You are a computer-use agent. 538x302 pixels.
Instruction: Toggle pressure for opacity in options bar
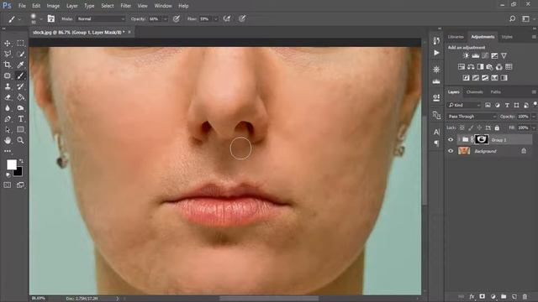[x=177, y=18]
